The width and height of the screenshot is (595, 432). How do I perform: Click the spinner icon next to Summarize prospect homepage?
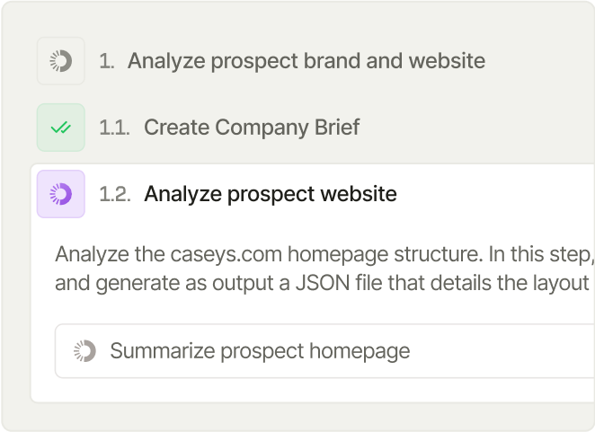[84, 351]
